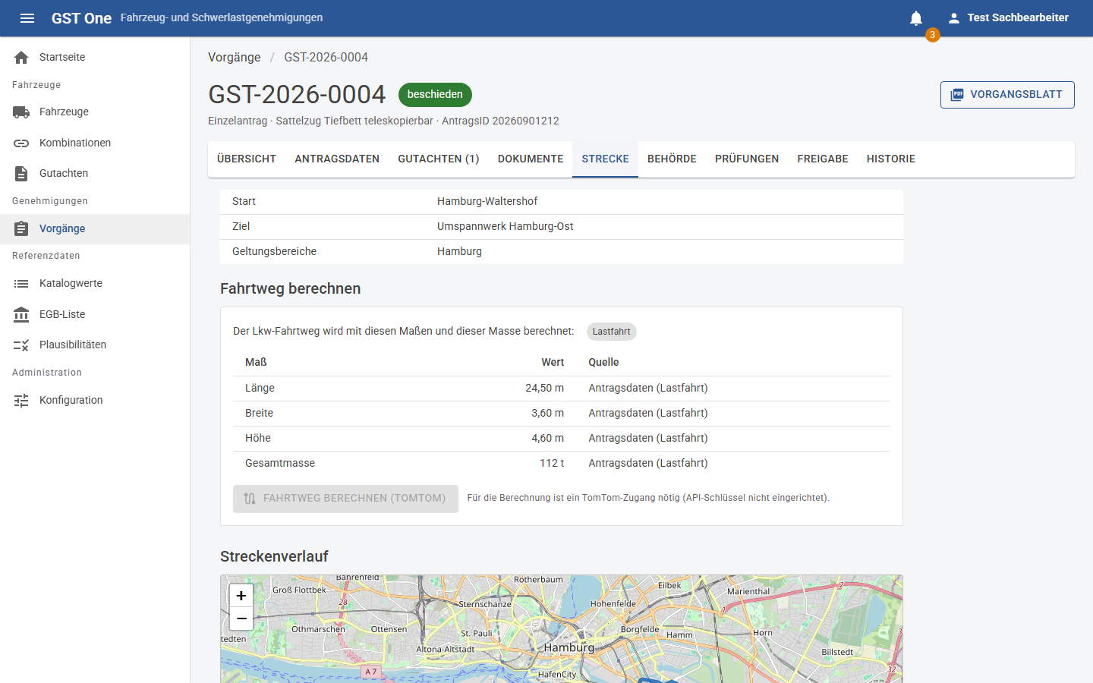
Task: Click Test Sachbearbeiter user name
Action: (1018, 17)
